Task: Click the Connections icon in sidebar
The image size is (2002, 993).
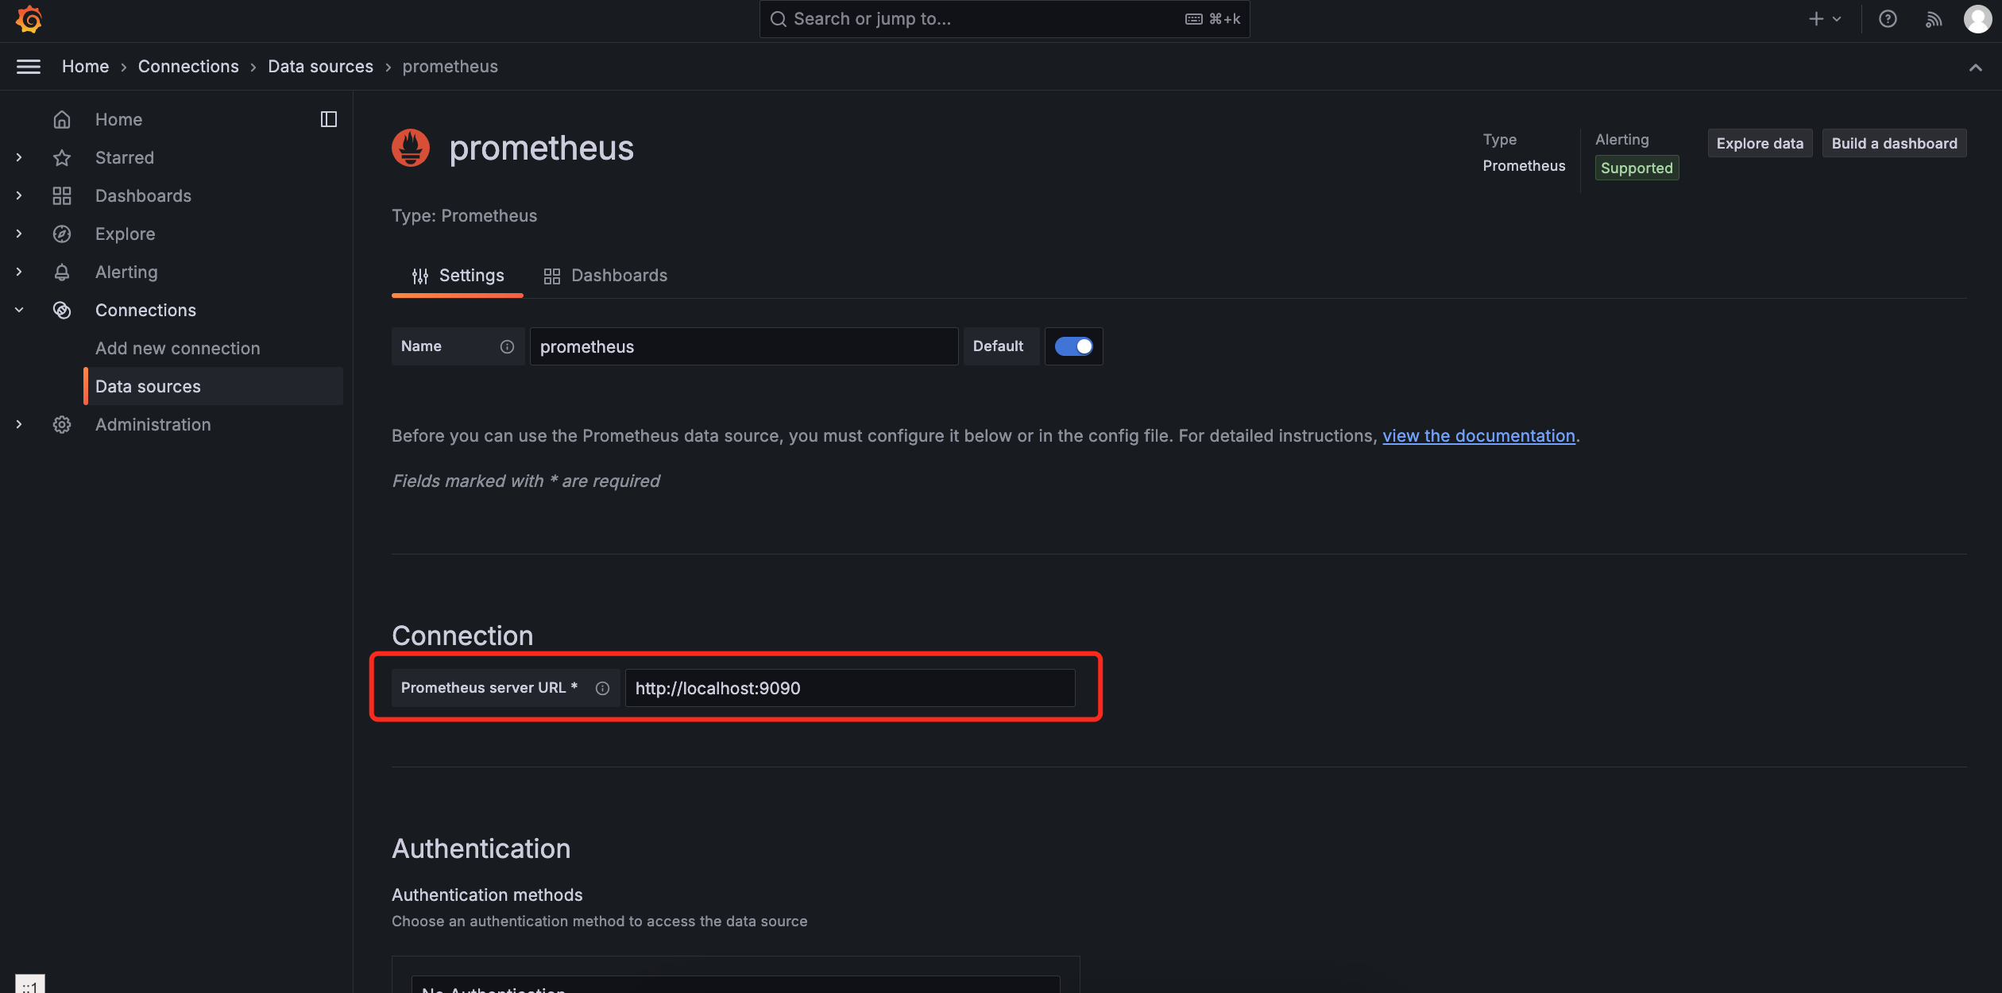Action: 62,311
